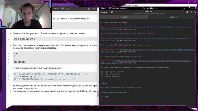Open the three-dots more menu in PDF viewer

[x=94, y=9]
